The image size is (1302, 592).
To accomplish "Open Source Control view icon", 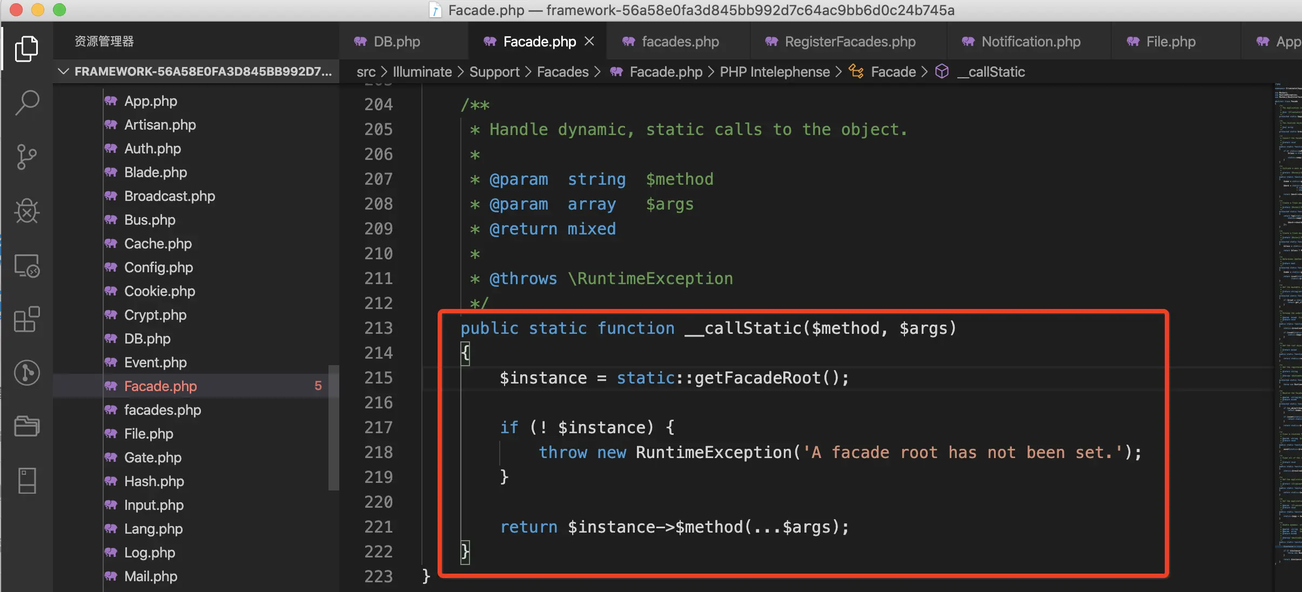I will (26, 157).
